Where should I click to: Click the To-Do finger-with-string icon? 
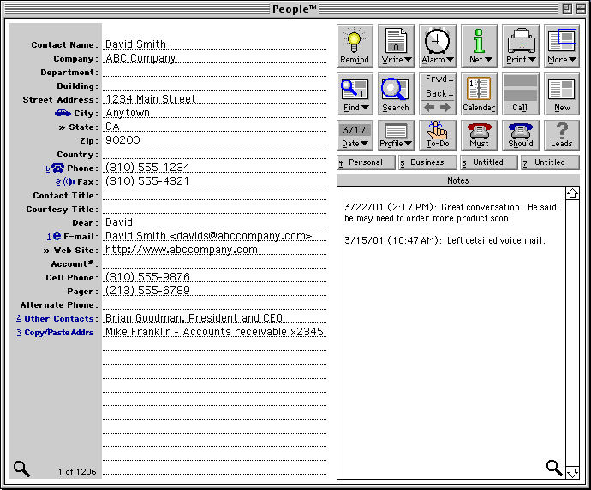tap(437, 134)
